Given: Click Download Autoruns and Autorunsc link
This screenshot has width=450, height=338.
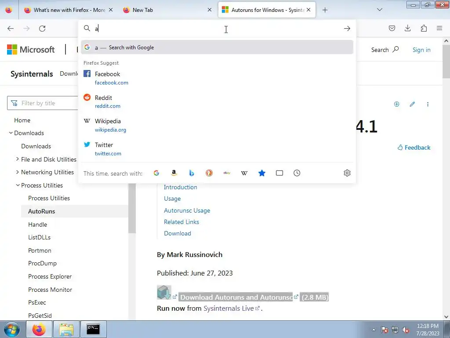Looking at the screenshot, I should click(236, 297).
